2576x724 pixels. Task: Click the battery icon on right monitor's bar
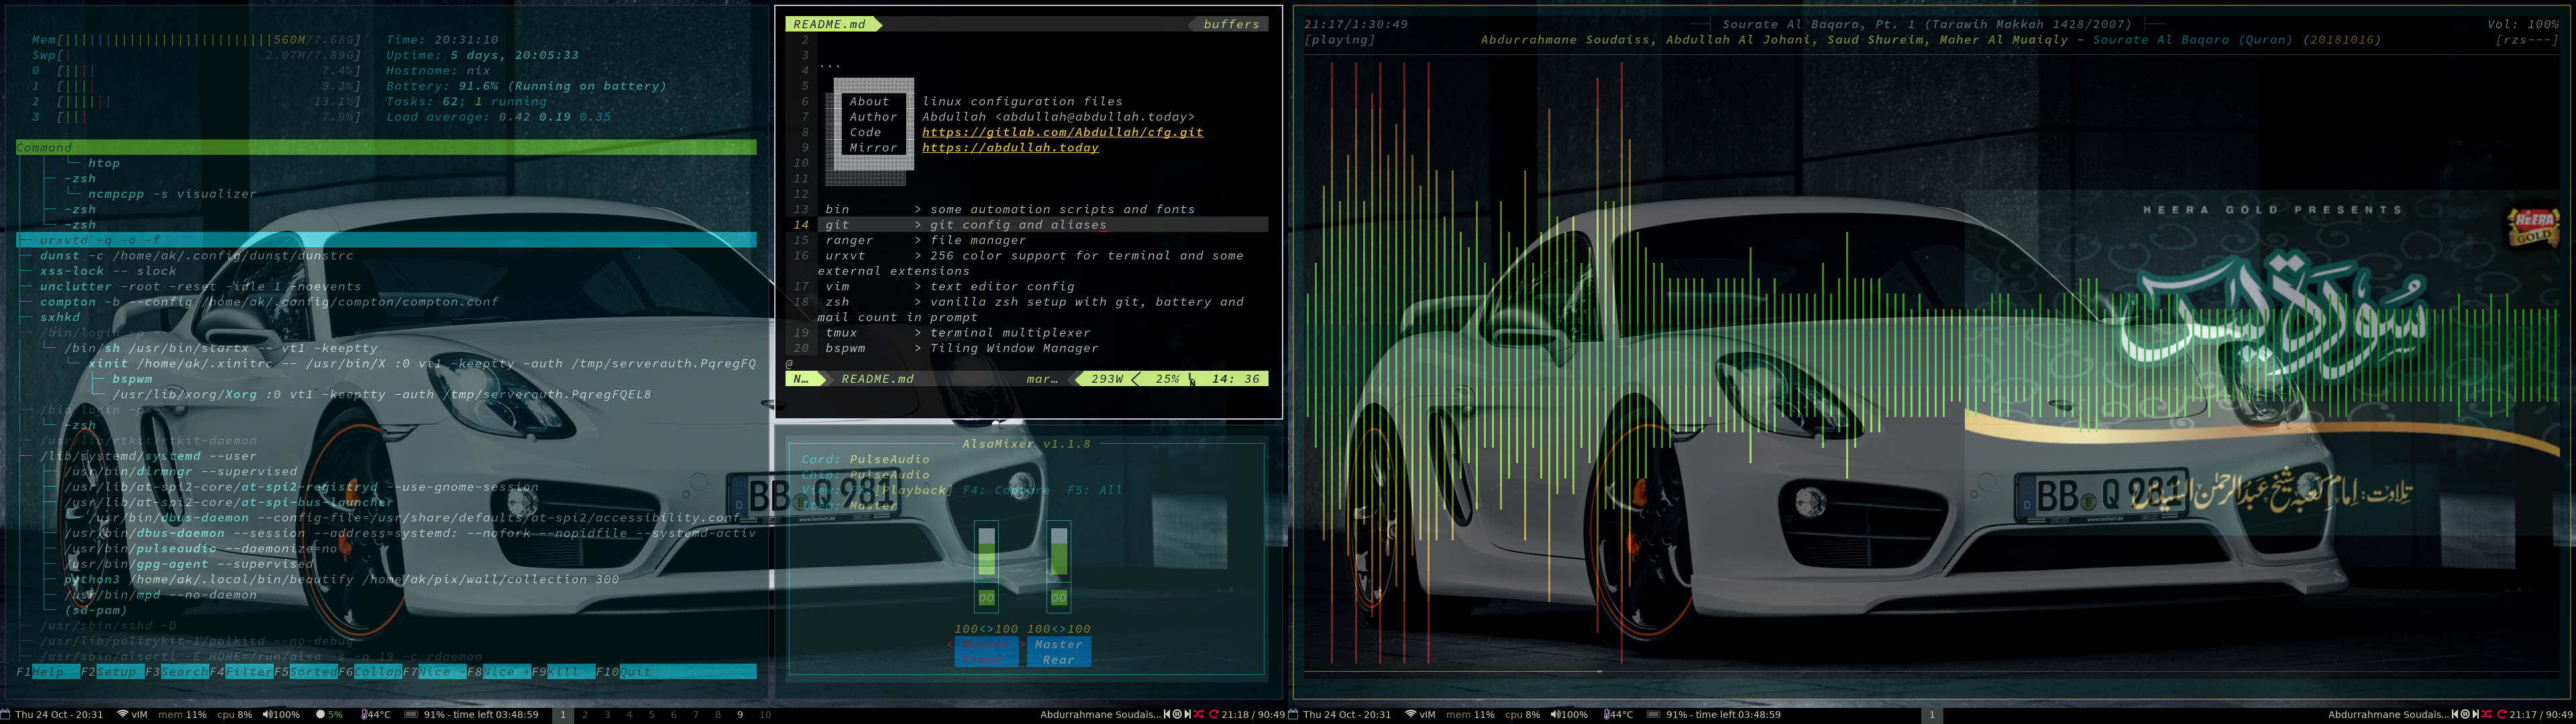click(x=1653, y=715)
